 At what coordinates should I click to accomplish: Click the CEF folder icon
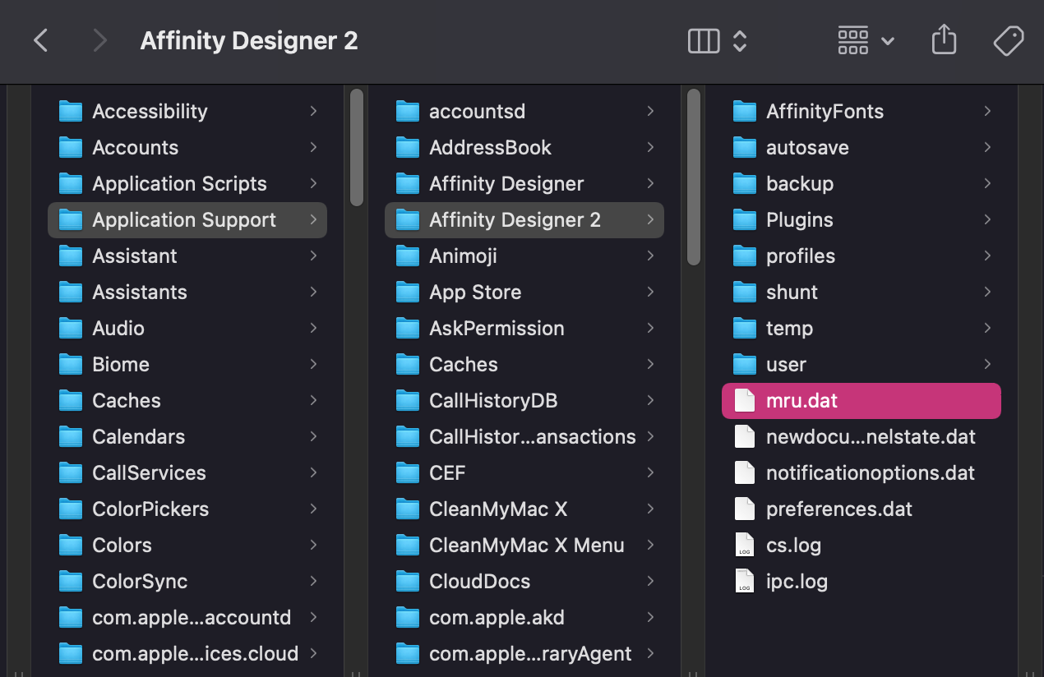409,472
